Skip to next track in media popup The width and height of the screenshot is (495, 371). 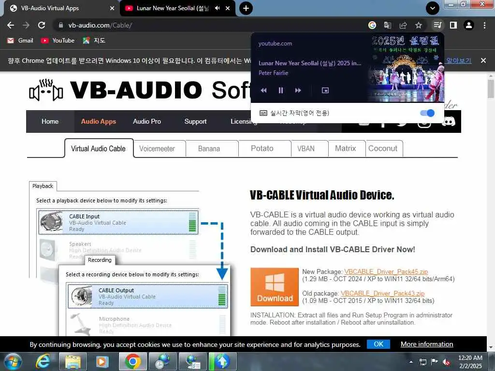[x=298, y=90]
